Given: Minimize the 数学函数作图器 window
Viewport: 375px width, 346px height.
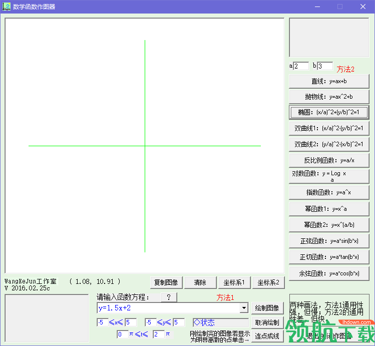Looking at the screenshot, I should [317, 7].
